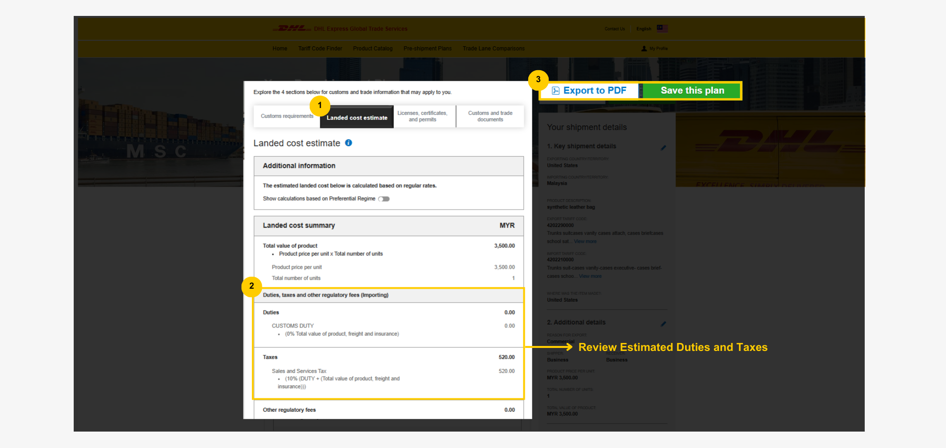Click Taxes total 520.00 value
The width and height of the screenshot is (946, 448).
click(x=507, y=357)
